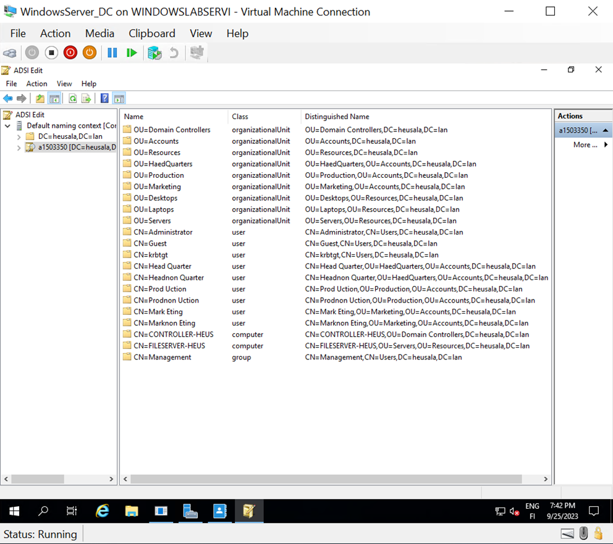
Task: Collapse the Default naming context node
Action: click(7, 125)
